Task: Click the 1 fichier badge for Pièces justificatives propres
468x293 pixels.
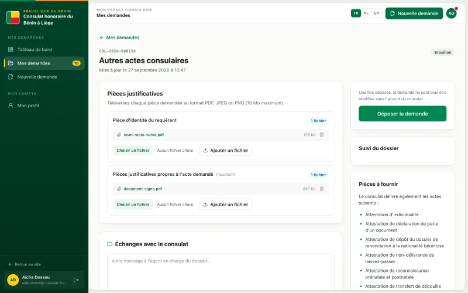Action: tap(318, 175)
